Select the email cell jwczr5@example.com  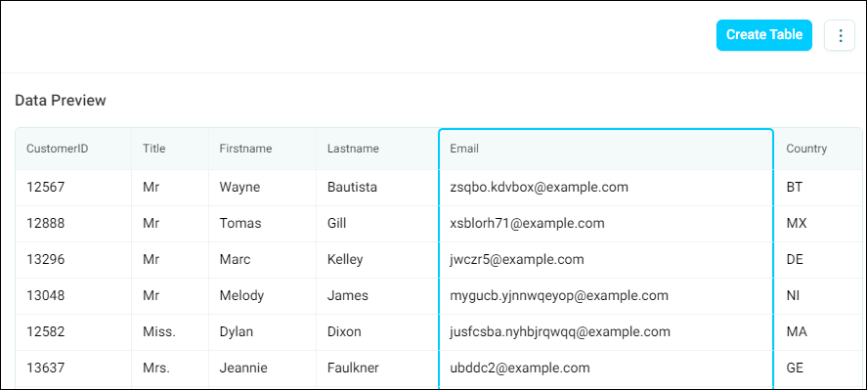click(x=606, y=259)
